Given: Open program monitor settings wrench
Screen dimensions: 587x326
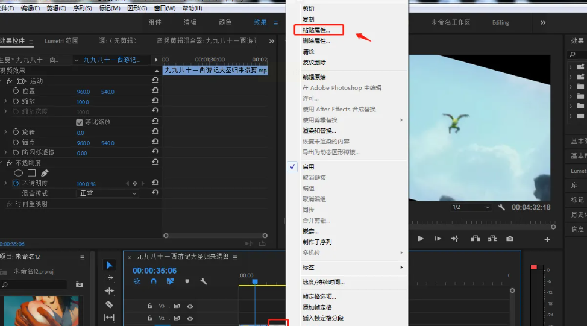Looking at the screenshot, I should click(501, 207).
